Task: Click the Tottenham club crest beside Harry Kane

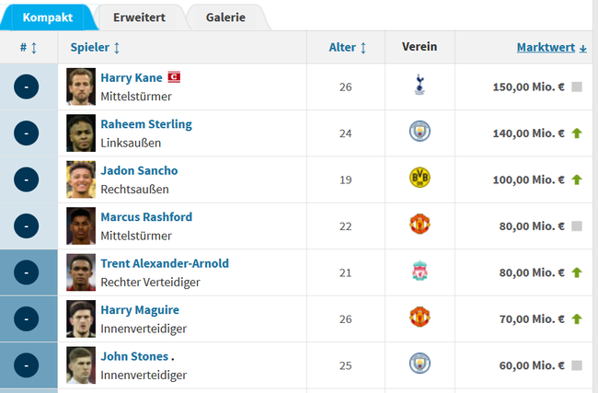Action: click(x=420, y=85)
